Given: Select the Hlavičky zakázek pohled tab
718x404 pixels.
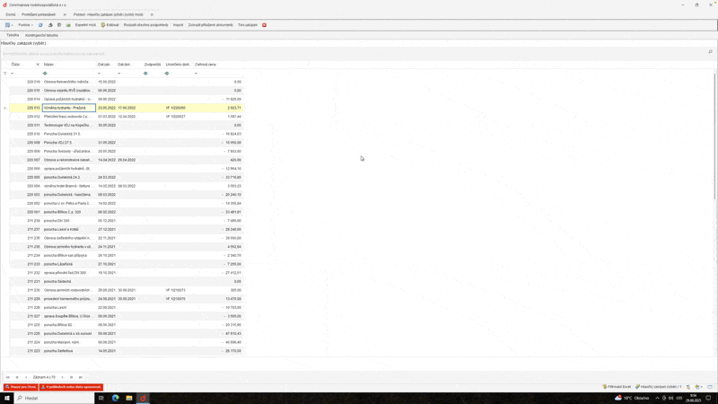Looking at the screenshot, I should click(x=109, y=14).
